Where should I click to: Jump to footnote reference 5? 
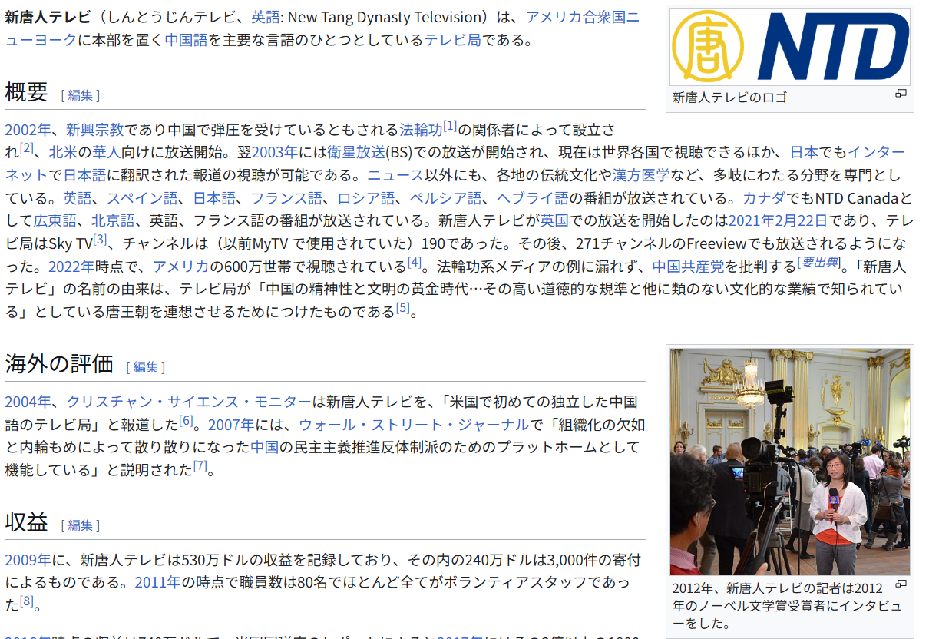pos(403,309)
